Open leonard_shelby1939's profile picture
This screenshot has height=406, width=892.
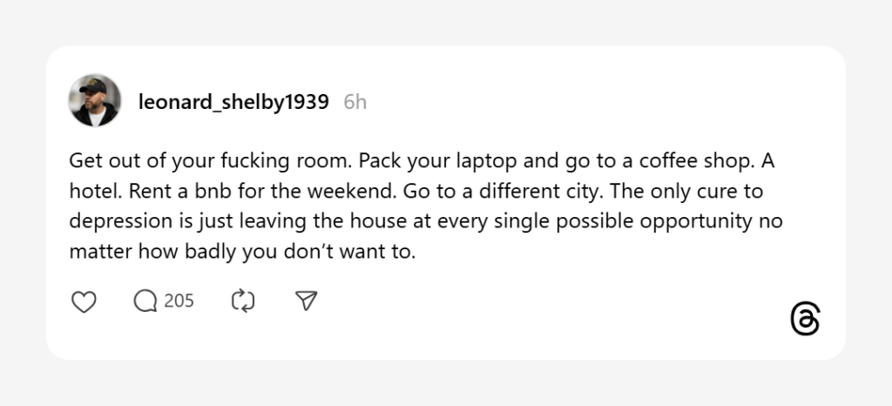pos(94,101)
